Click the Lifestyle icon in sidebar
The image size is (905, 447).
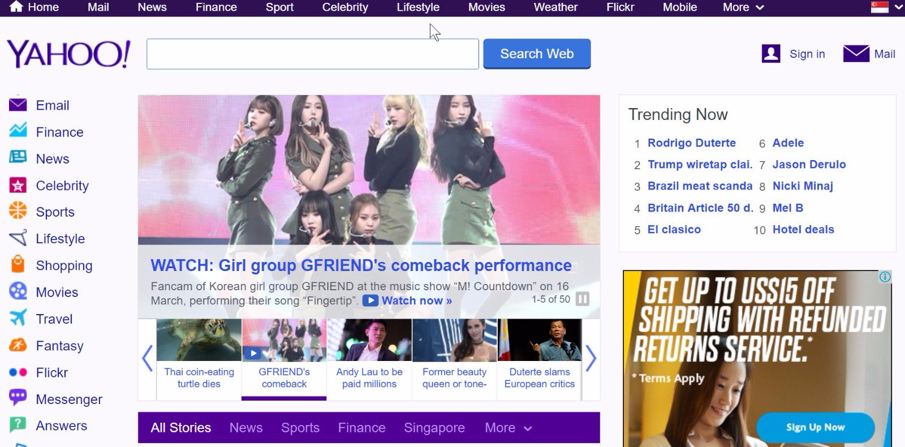pos(18,238)
